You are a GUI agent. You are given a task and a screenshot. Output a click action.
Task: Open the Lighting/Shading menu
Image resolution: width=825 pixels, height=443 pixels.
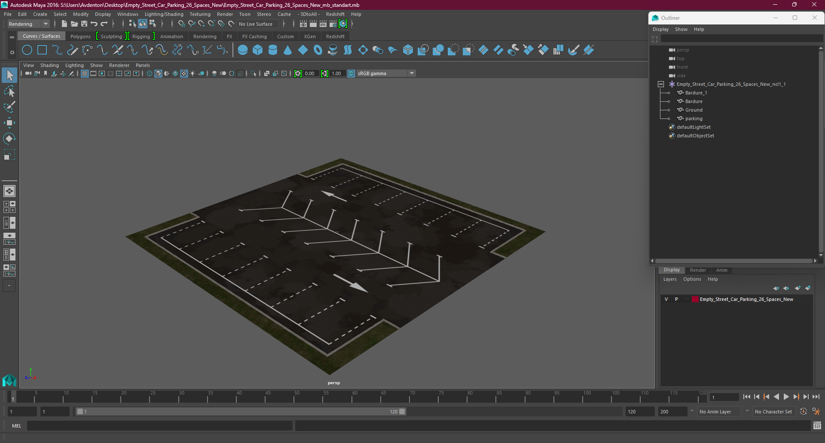164,14
